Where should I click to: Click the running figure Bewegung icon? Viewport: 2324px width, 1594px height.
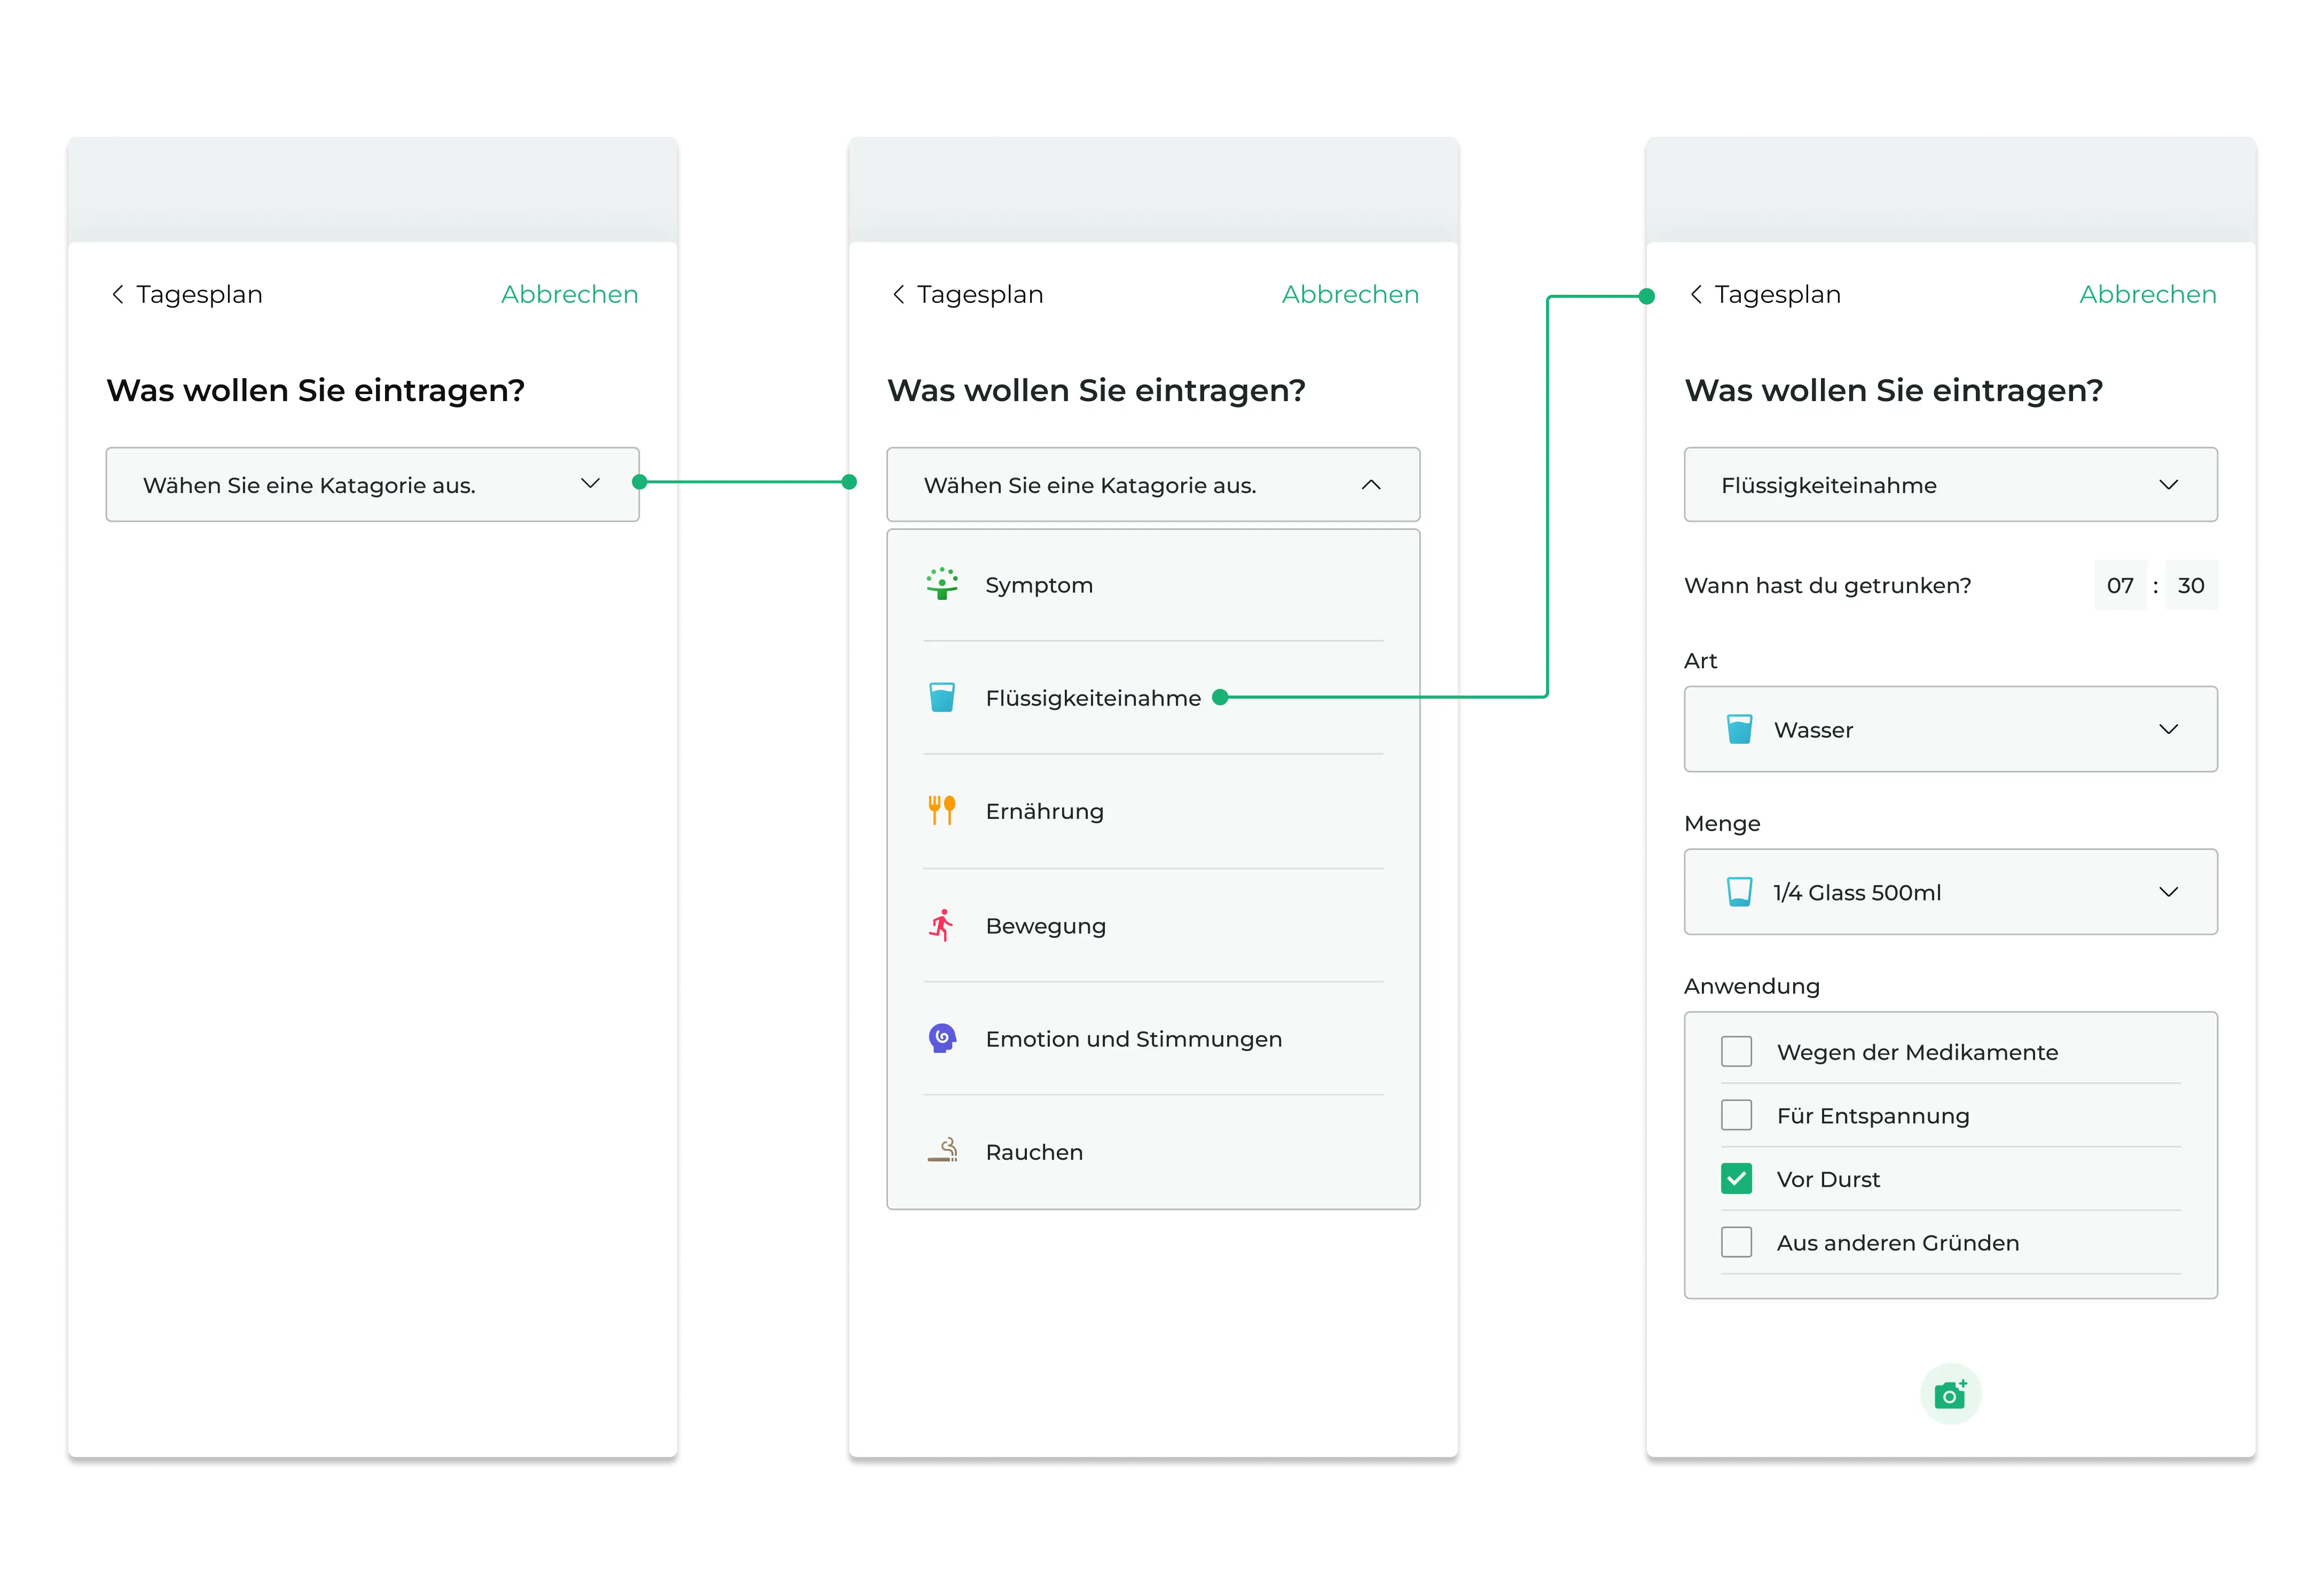[x=941, y=926]
